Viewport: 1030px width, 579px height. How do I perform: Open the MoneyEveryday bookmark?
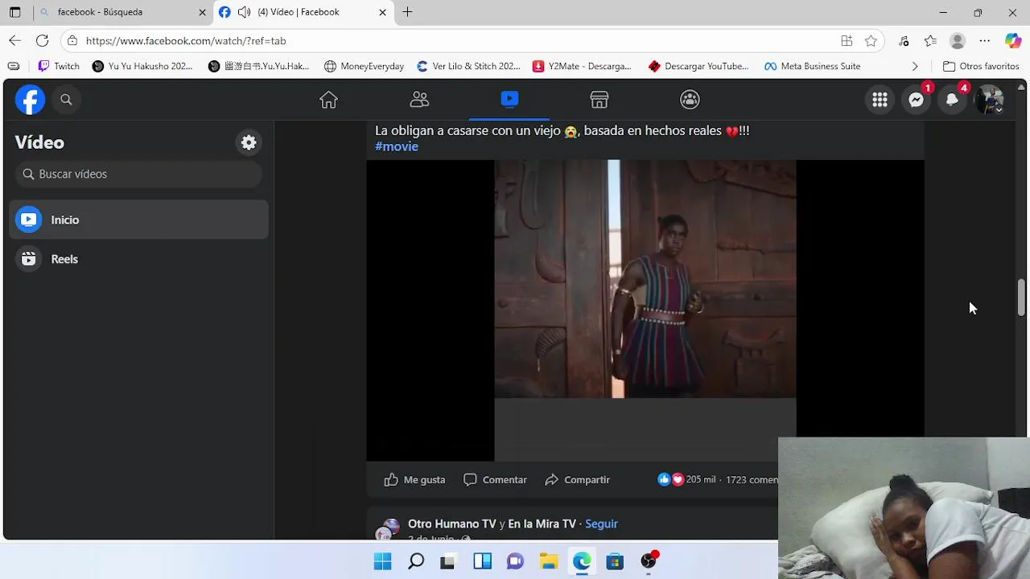coord(364,66)
